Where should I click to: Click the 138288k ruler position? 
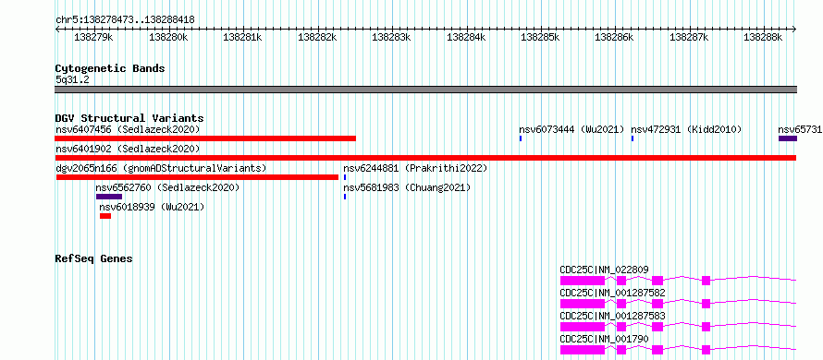pos(764,37)
